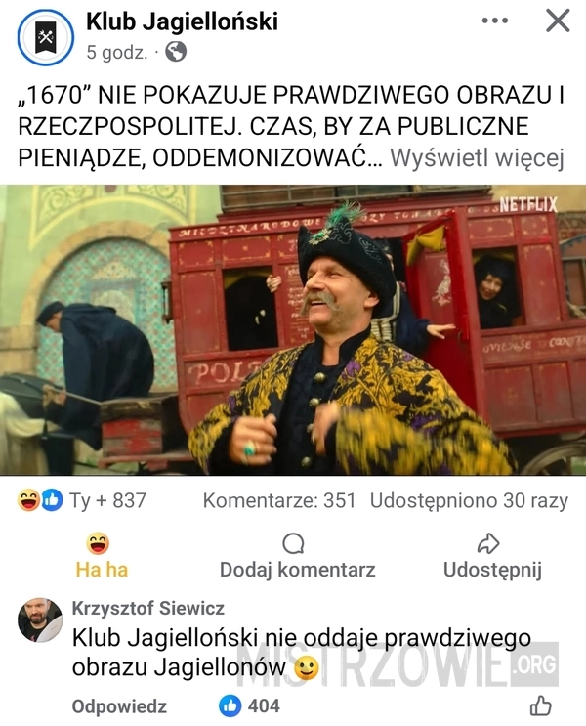Reply to the comment with Odpowiedz
This screenshot has width=586, height=726.
pyautogui.click(x=119, y=706)
